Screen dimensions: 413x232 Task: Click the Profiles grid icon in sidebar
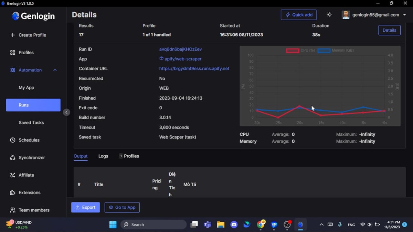(13, 53)
